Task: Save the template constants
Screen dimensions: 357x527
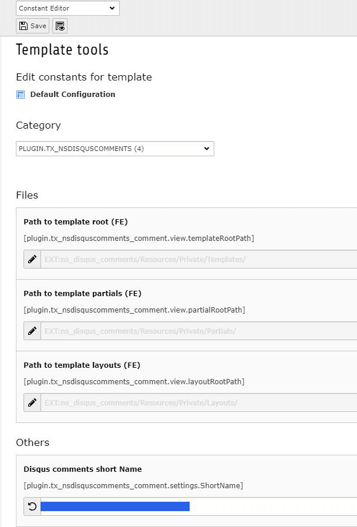Action: tap(33, 26)
